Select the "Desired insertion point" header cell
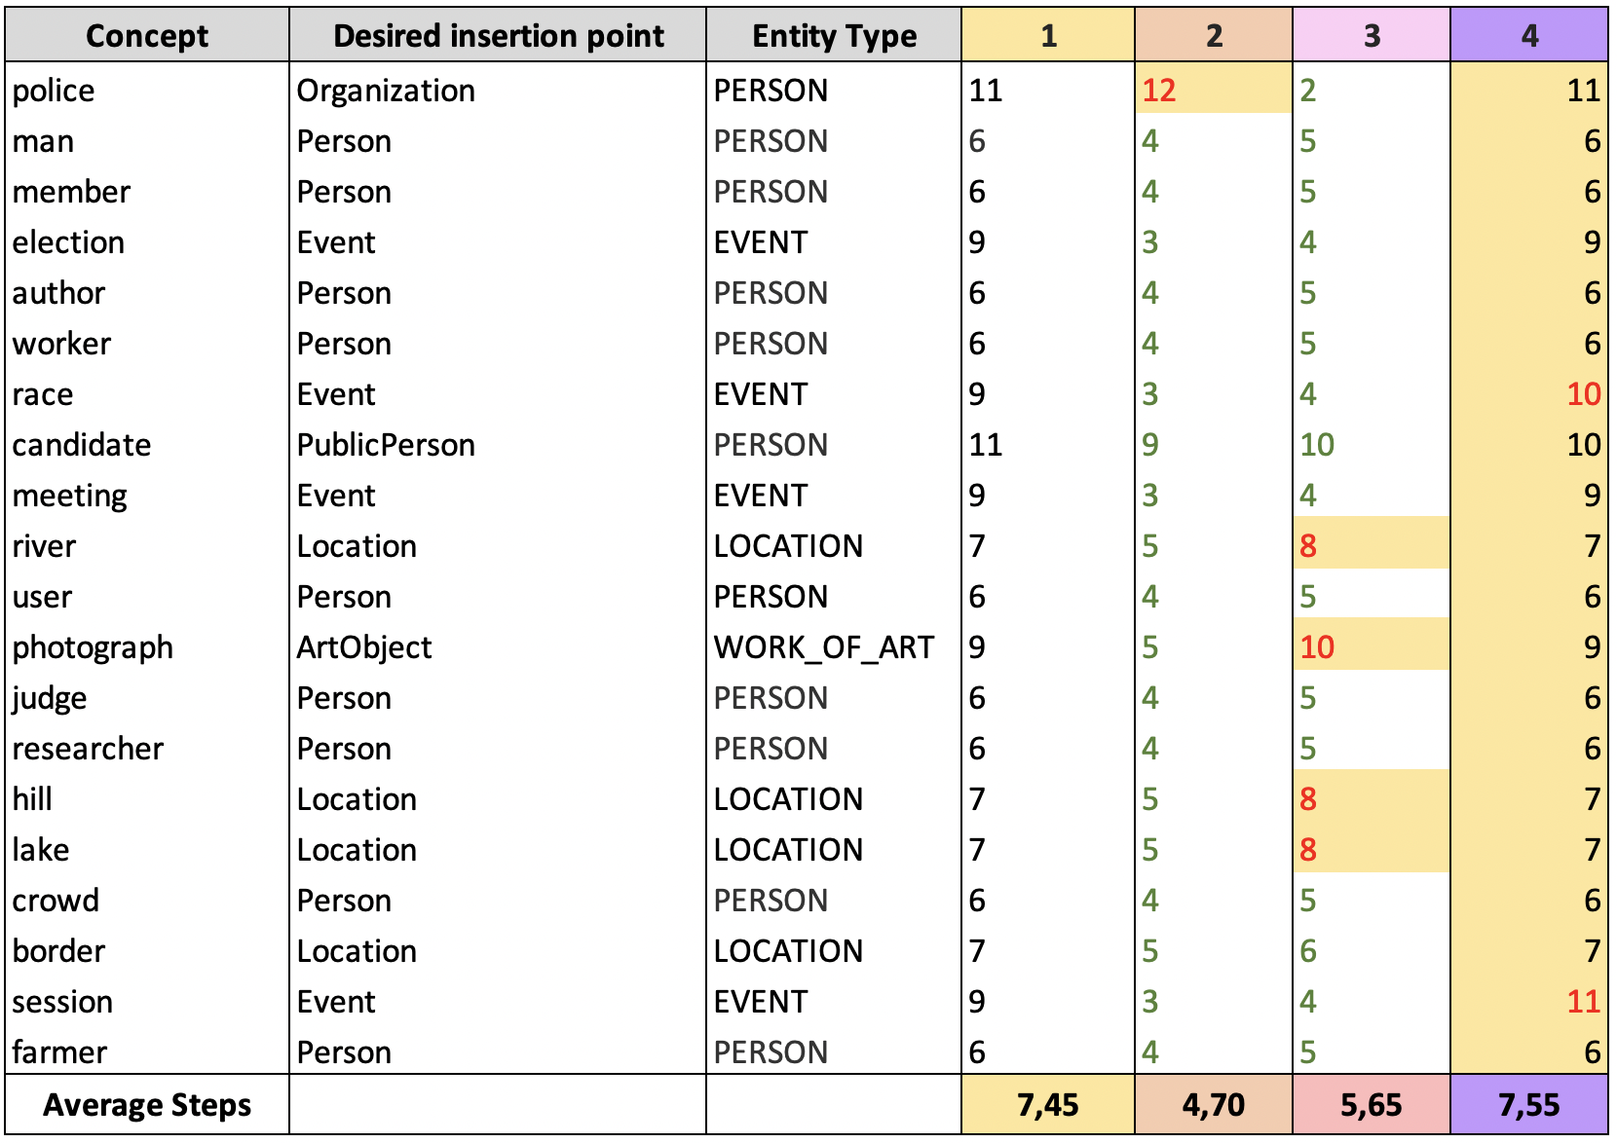 point(498,36)
